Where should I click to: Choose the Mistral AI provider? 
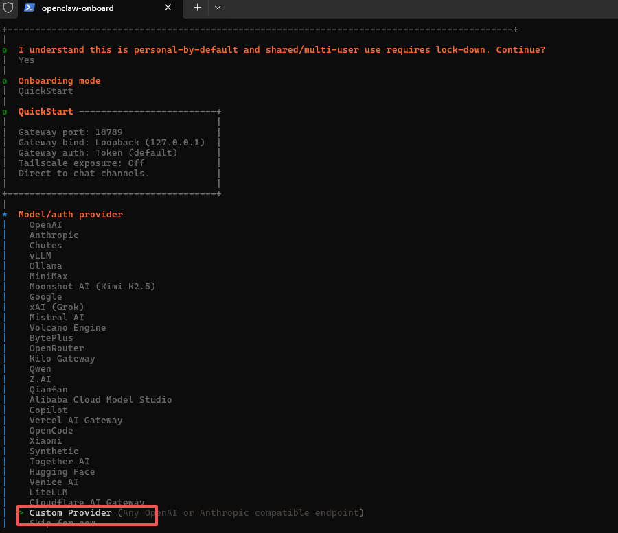point(56,317)
